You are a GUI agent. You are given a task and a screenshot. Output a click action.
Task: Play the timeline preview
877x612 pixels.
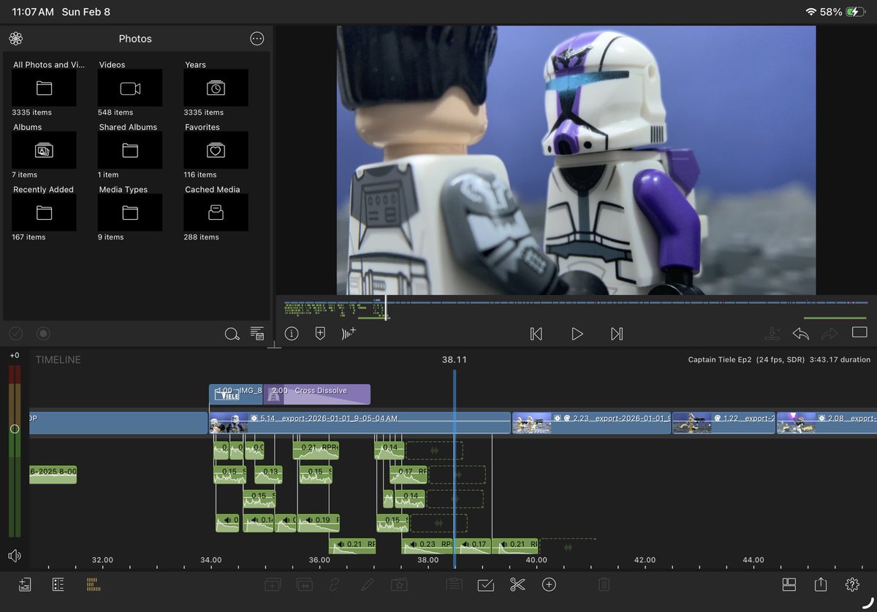[x=577, y=334]
